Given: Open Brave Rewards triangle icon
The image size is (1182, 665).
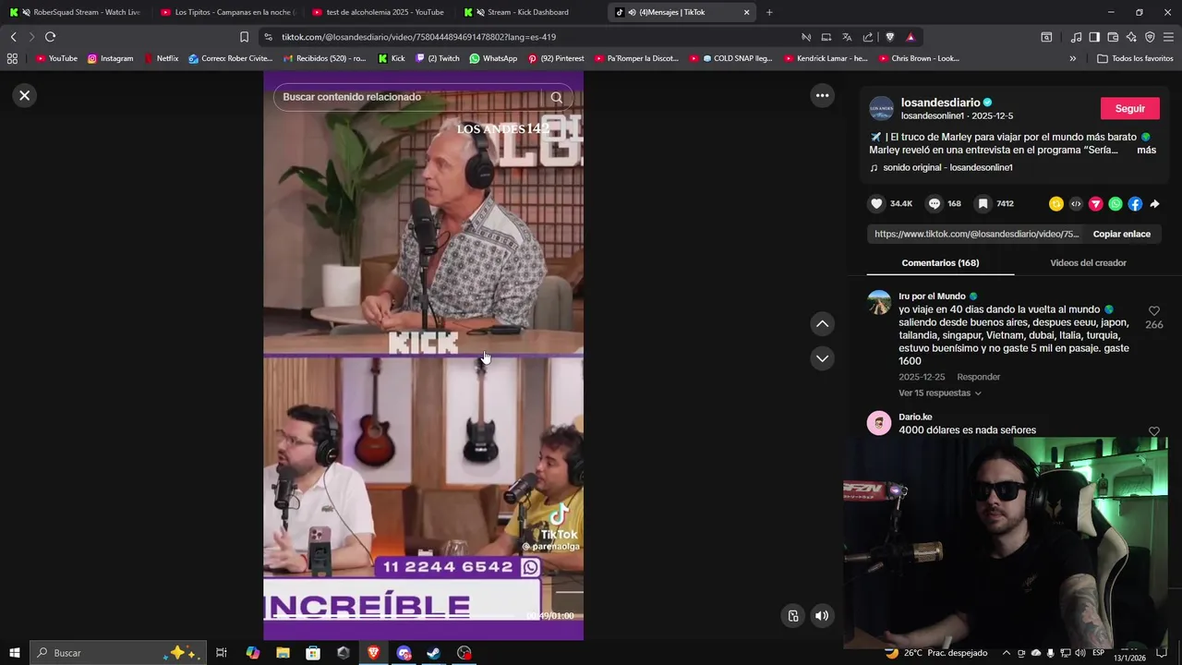Looking at the screenshot, I should click(x=911, y=37).
